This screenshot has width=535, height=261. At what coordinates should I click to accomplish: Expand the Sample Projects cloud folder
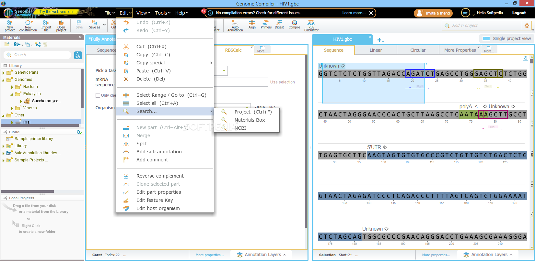coord(4,160)
